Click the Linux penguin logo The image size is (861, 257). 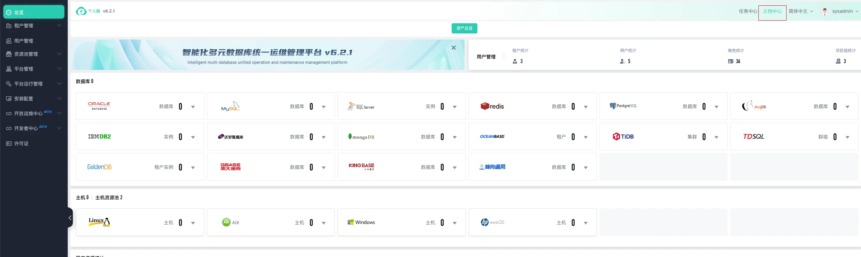(x=99, y=222)
